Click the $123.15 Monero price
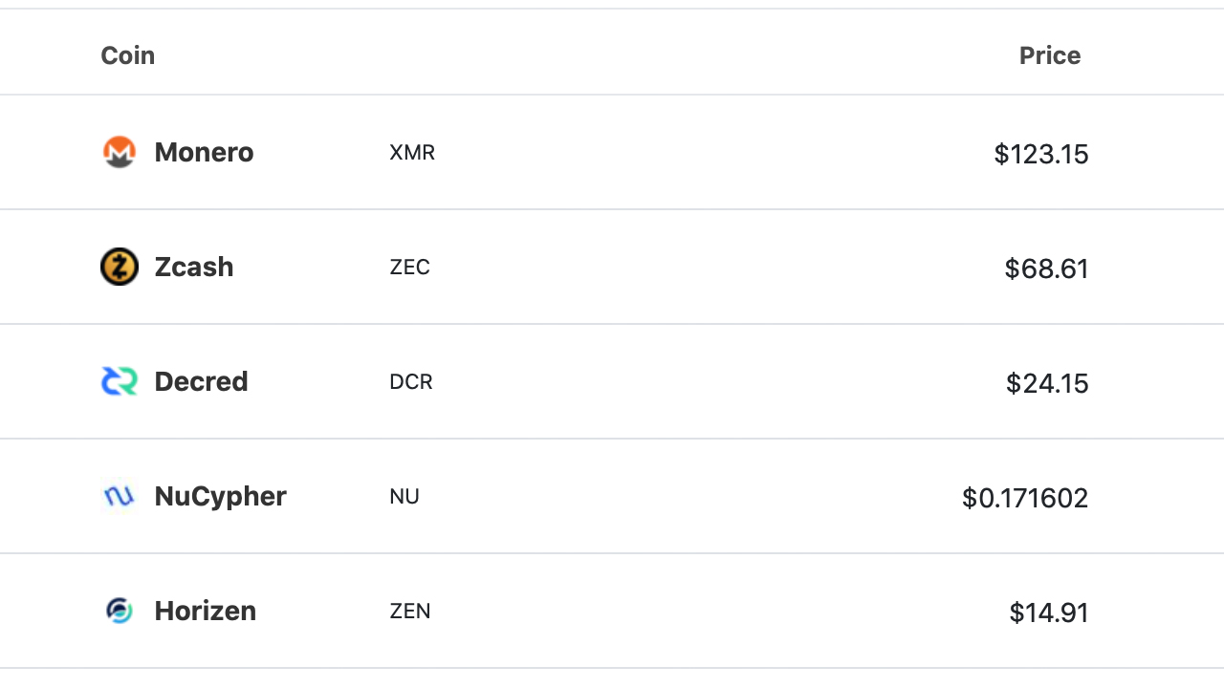Image resolution: width=1224 pixels, height=688 pixels. point(1040,154)
